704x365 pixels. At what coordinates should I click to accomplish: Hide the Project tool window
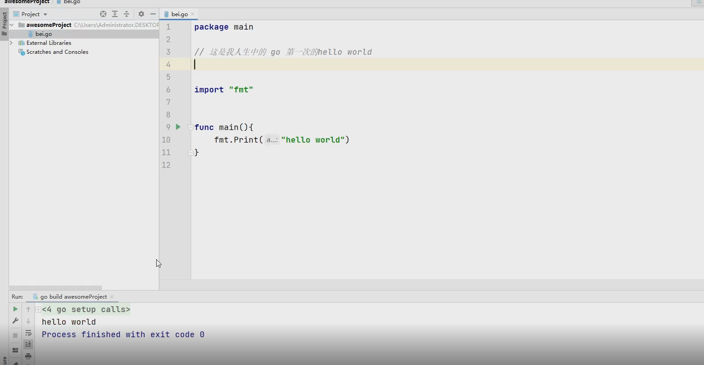click(x=153, y=14)
